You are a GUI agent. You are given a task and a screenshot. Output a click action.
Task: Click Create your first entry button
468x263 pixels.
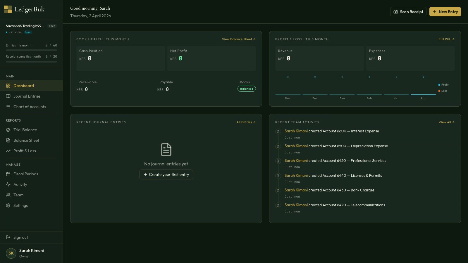pos(166,174)
